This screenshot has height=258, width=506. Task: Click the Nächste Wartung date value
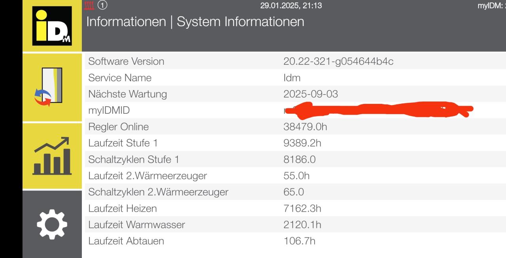point(311,94)
